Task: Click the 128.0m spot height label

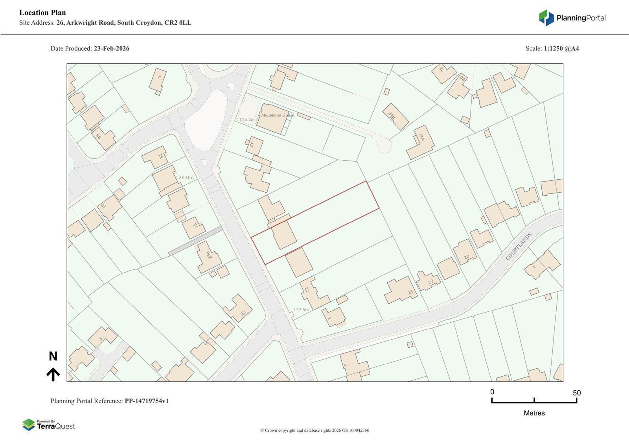Action: (x=184, y=177)
